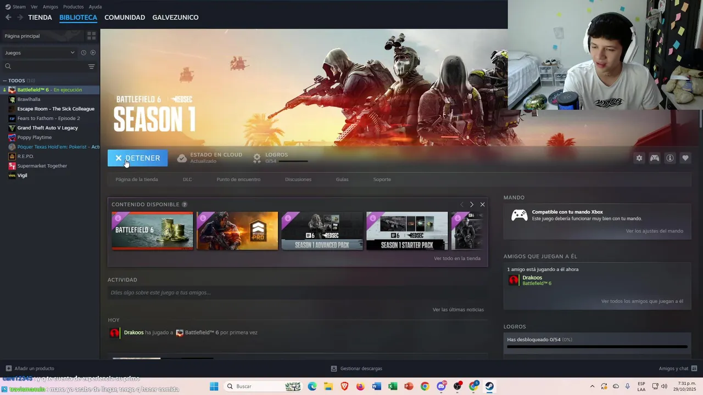Image resolution: width=703 pixels, height=395 pixels.
Task: Click the Steam taskbar icon
Action: click(x=489, y=386)
